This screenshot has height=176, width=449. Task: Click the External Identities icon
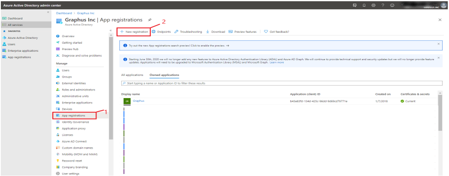58,83
